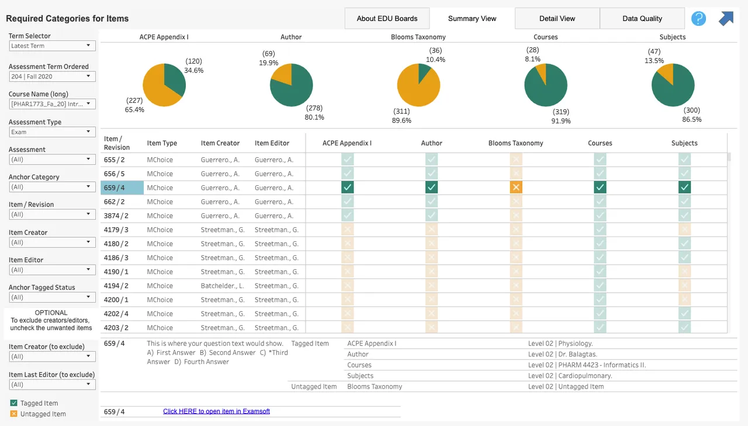Open the About EDU Boards tab
Viewport: 748px width, 426px height.
pos(387,18)
